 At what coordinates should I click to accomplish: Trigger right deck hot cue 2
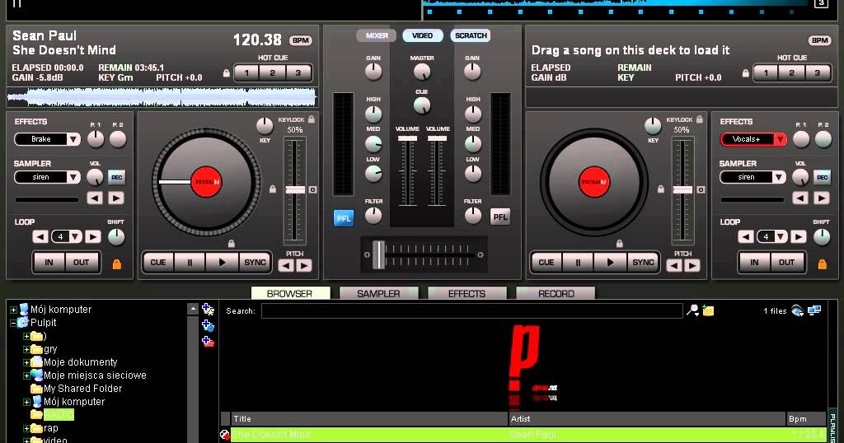click(791, 73)
